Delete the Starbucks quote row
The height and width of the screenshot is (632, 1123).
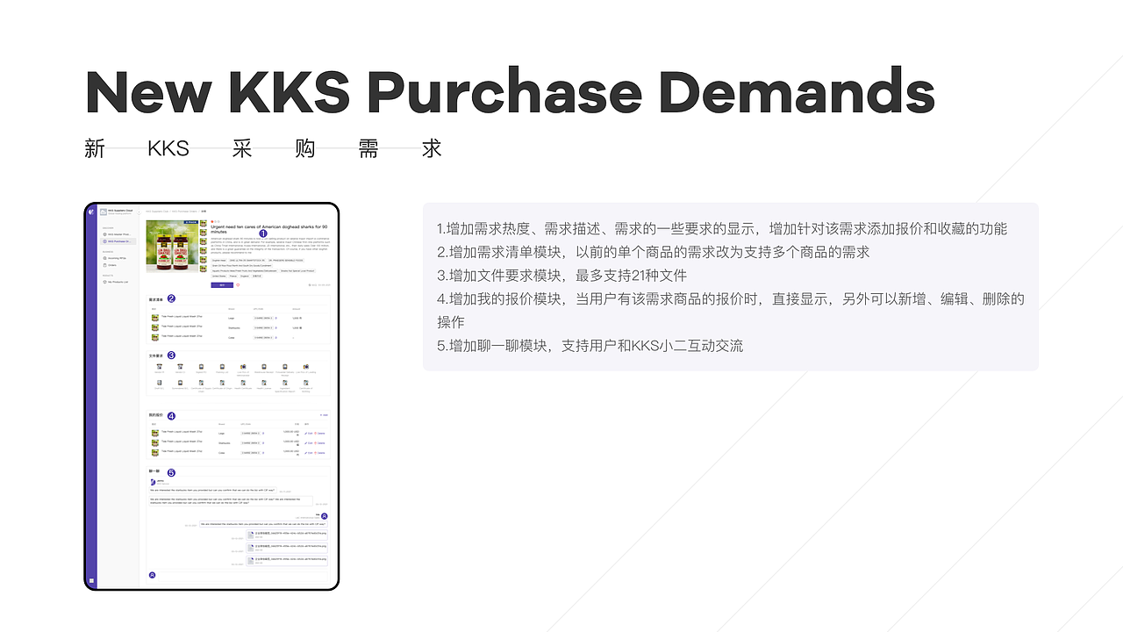pos(319,443)
